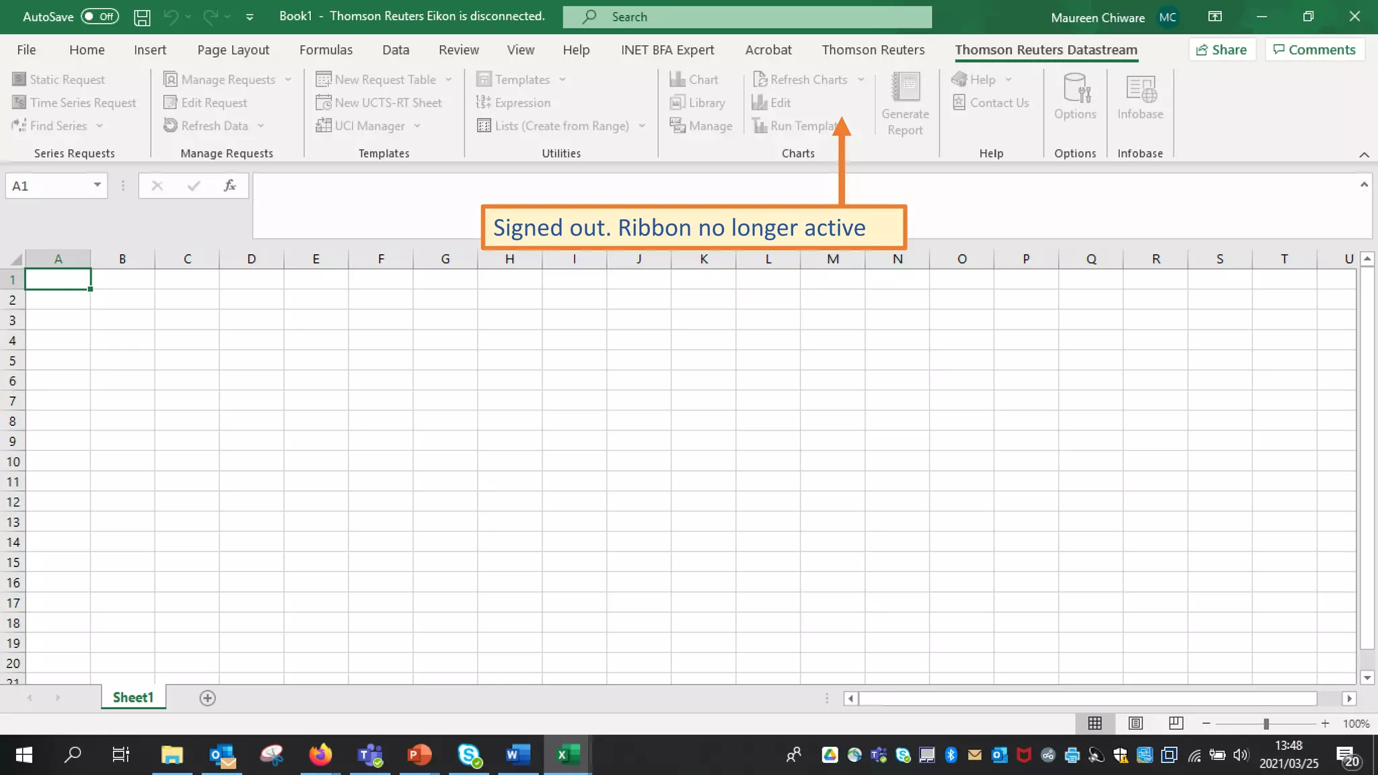Open PowerPoint from the taskbar

pos(419,755)
